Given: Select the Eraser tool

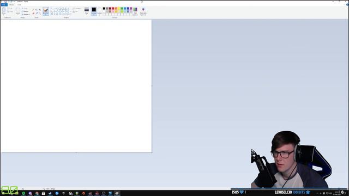Looking at the screenshot, I should [x=33, y=13].
